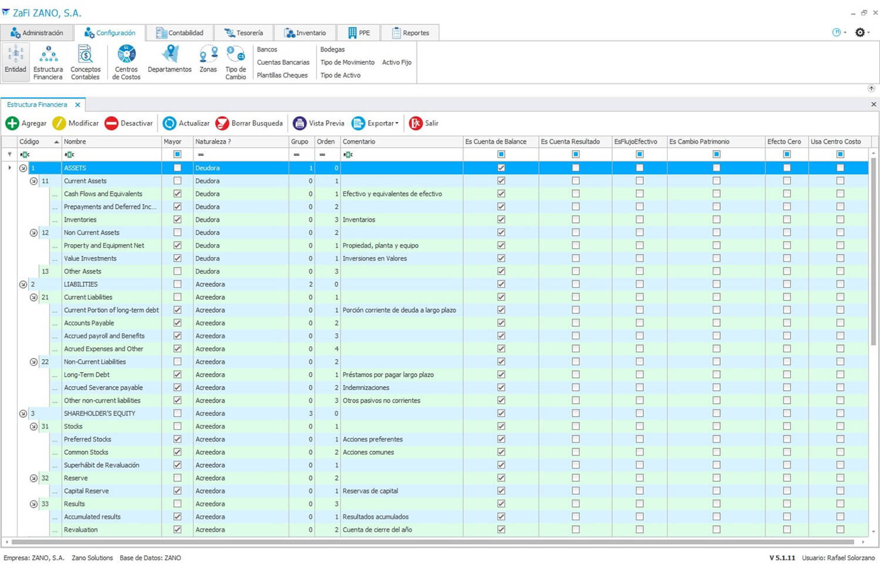Viewport: 880px width, 564px height.
Task: Open the Tipo de Cambio icon
Action: pyautogui.click(x=236, y=55)
